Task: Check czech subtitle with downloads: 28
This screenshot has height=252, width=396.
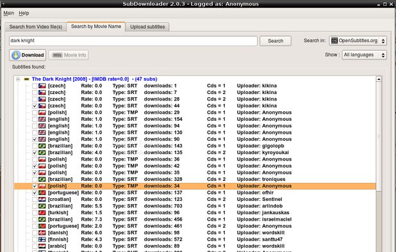Action: [35, 99]
